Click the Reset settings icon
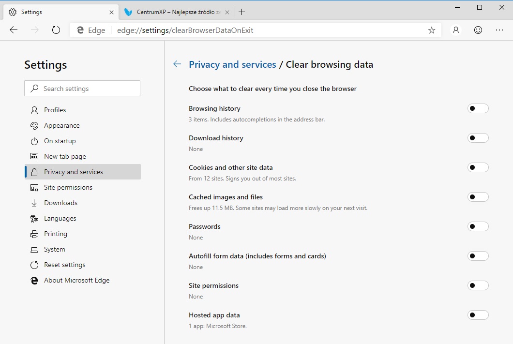The height and width of the screenshot is (344, 513). pos(34,265)
